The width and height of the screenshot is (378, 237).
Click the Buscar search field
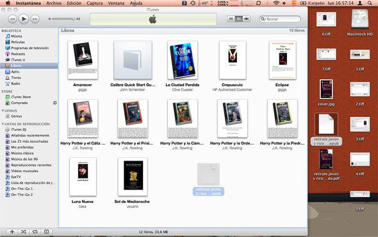[x=280, y=19]
